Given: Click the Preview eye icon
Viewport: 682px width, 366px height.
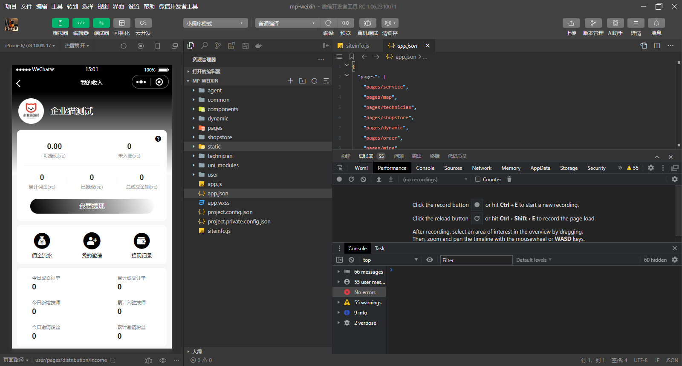Looking at the screenshot, I should [346, 23].
